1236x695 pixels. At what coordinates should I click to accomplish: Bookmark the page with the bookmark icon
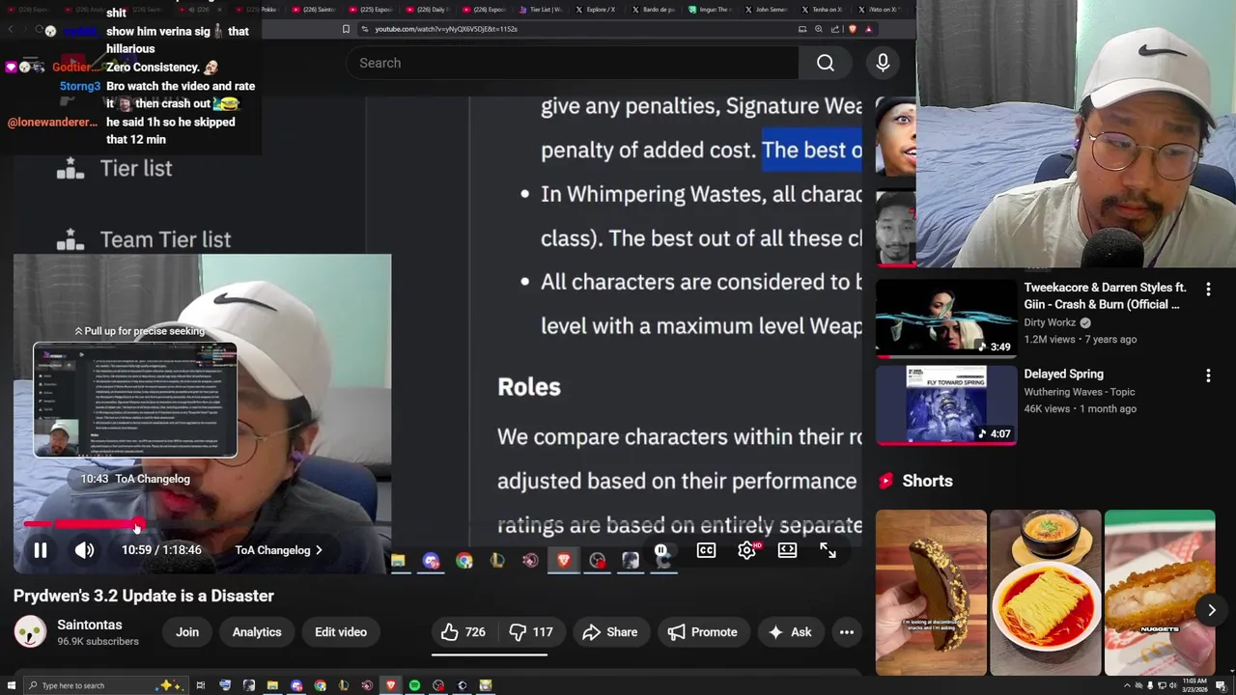346,29
